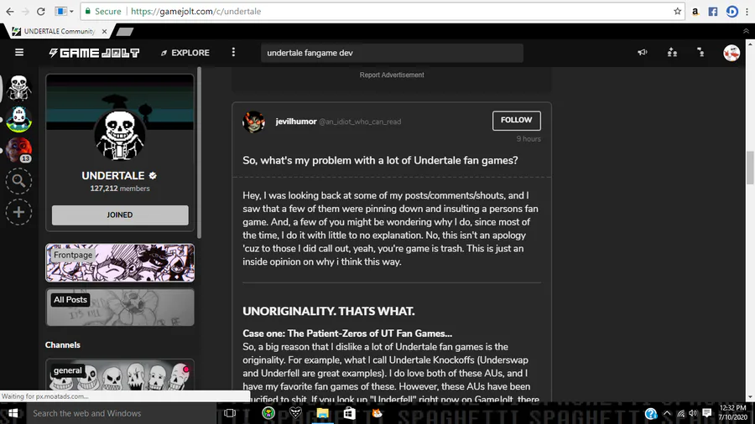The image size is (755, 424).
Task: Open the Explore page
Action: click(x=185, y=53)
